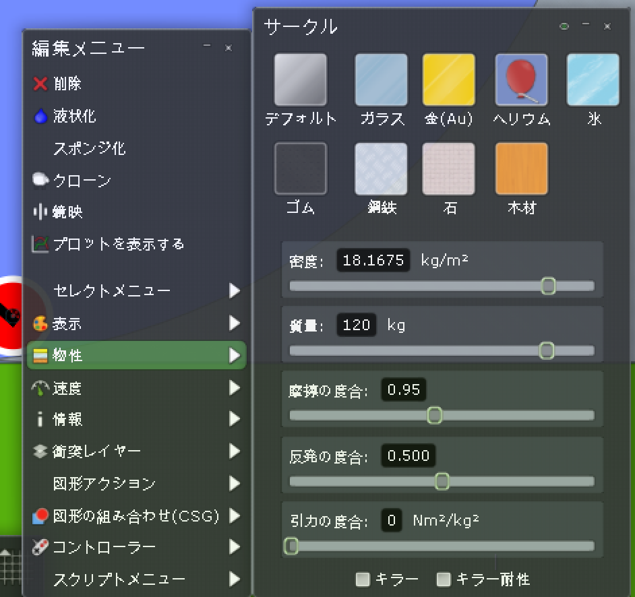Choose the 金(Au) gold material
The height and width of the screenshot is (597, 635).
click(448, 80)
